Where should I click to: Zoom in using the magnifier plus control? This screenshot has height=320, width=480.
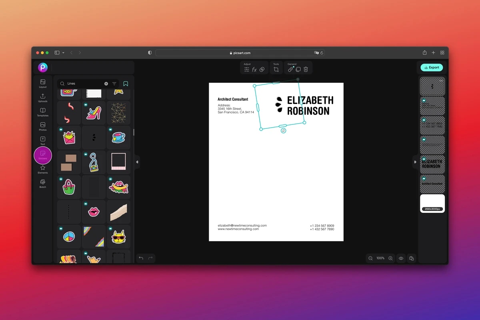[x=390, y=258]
